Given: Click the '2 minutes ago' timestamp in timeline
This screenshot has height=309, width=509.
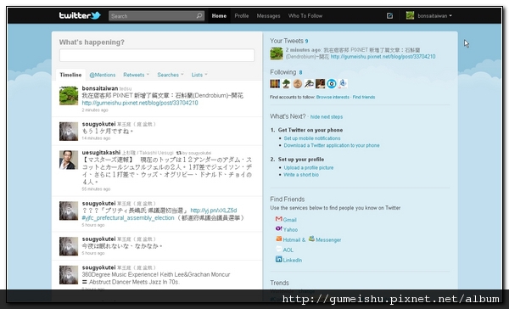Looking at the screenshot, I should (x=95, y=110).
